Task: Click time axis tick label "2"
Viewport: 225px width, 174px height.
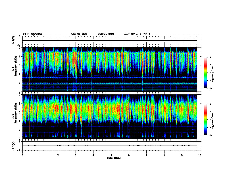Action: click(58, 155)
